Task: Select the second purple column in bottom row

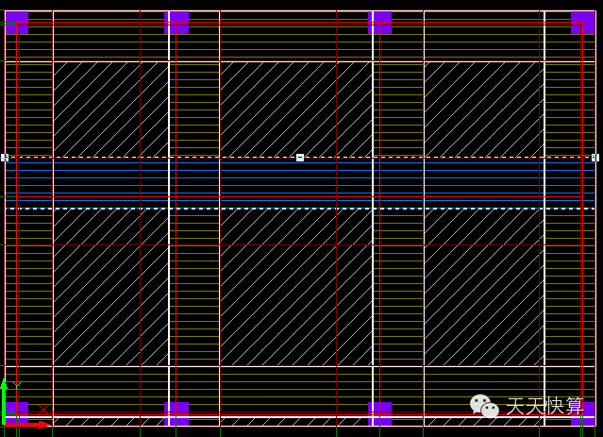Action: [x=176, y=414]
